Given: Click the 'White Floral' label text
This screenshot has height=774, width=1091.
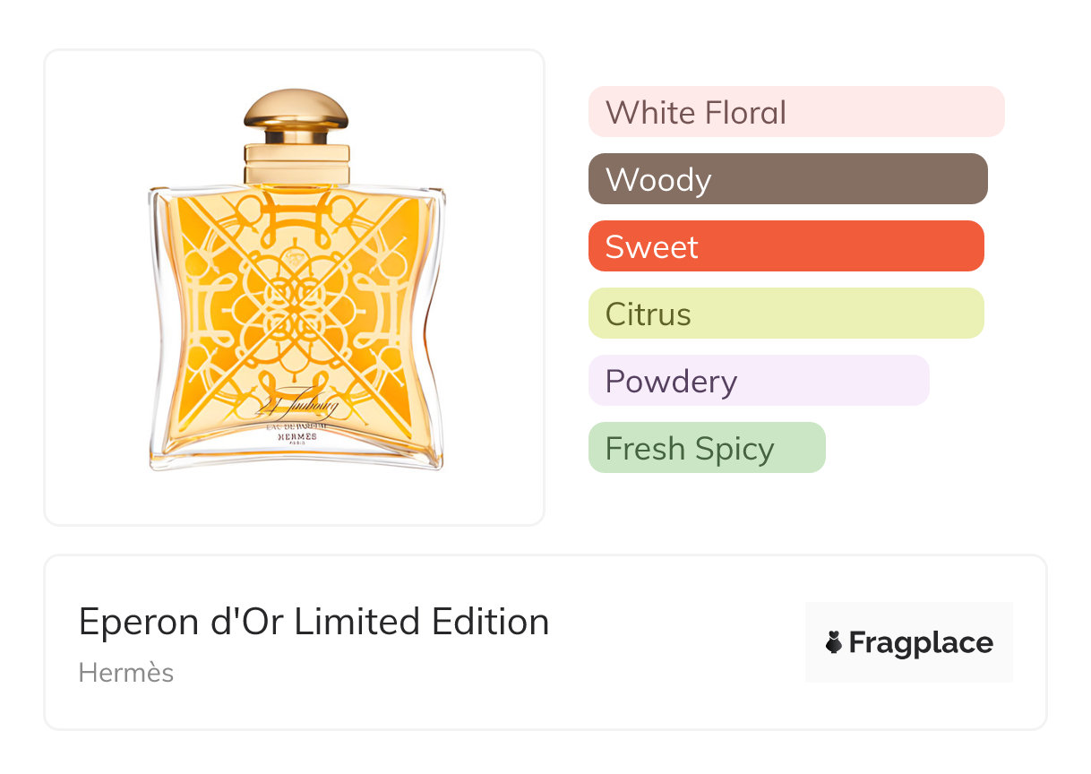Looking at the screenshot, I should tap(696, 112).
